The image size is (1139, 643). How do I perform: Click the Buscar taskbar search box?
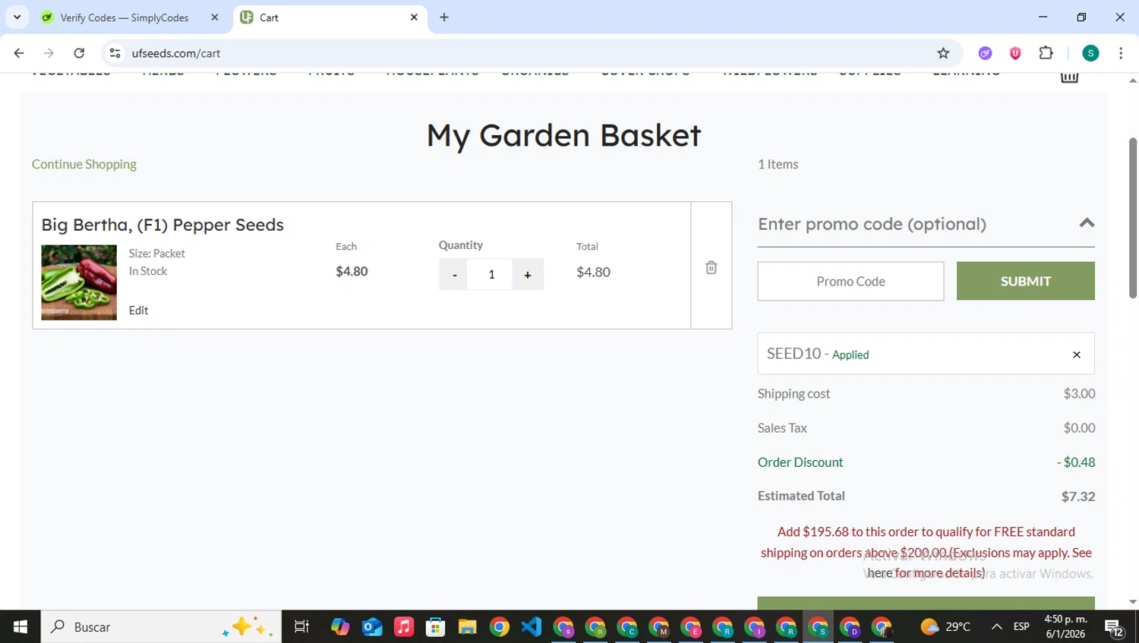(161, 627)
